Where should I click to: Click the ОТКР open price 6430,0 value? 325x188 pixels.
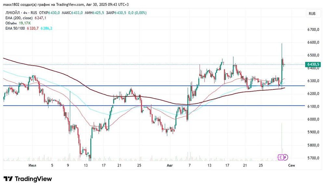tap(54, 13)
